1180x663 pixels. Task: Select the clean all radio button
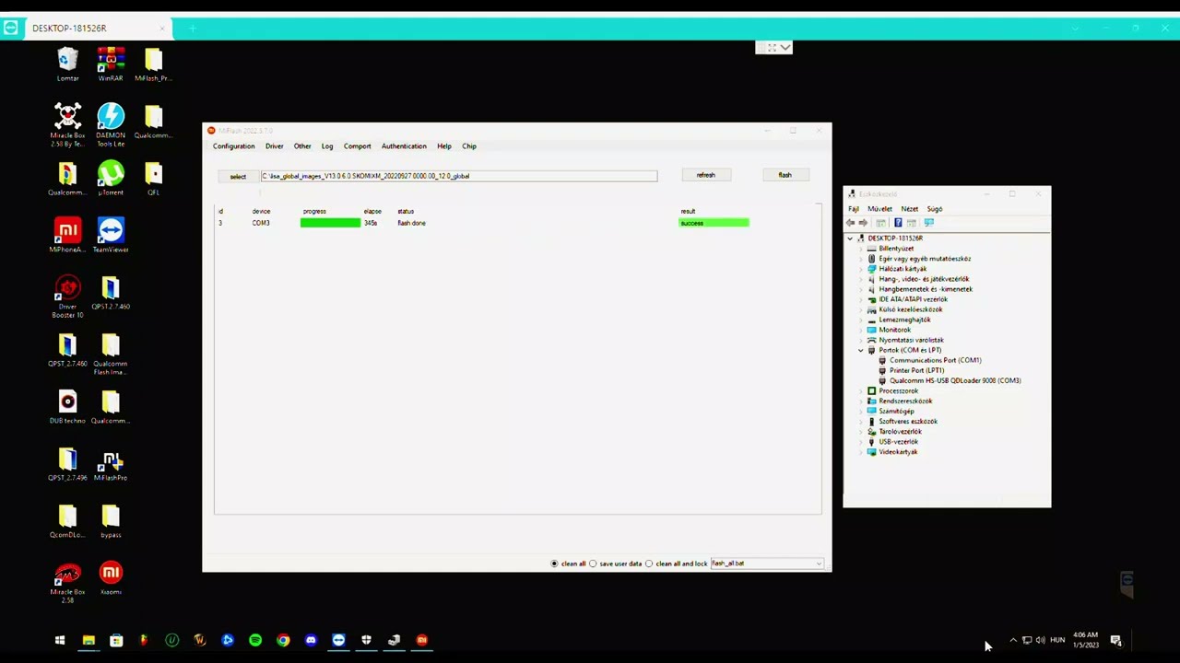[554, 564]
